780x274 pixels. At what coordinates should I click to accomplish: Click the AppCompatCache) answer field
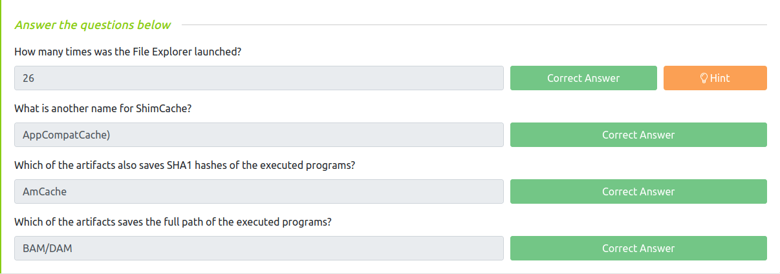(x=259, y=135)
